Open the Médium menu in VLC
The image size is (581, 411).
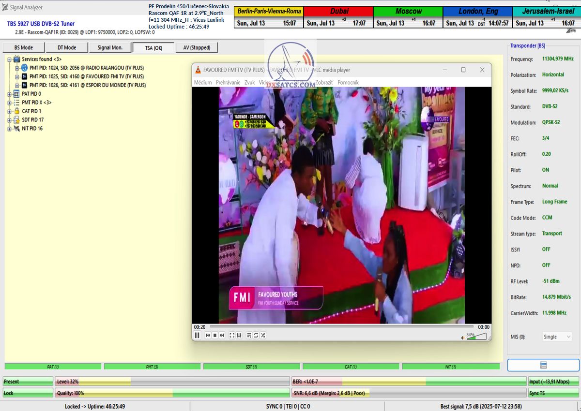pyautogui.click(x=203, y=83)
